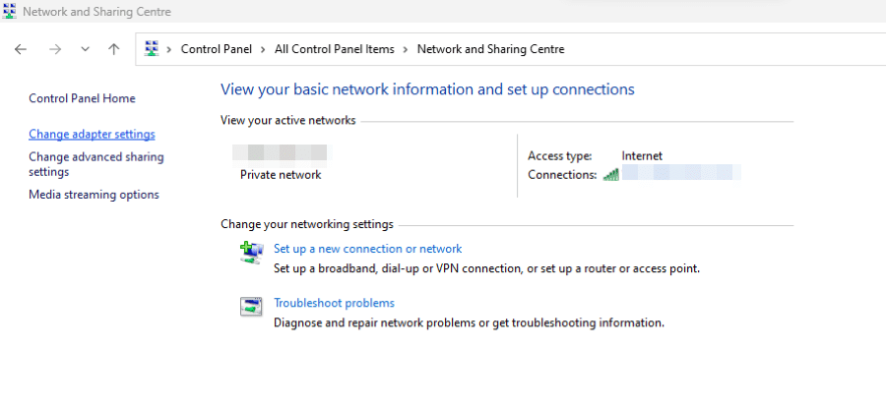Click 'View your basic network information' title

tap(427, 89)
